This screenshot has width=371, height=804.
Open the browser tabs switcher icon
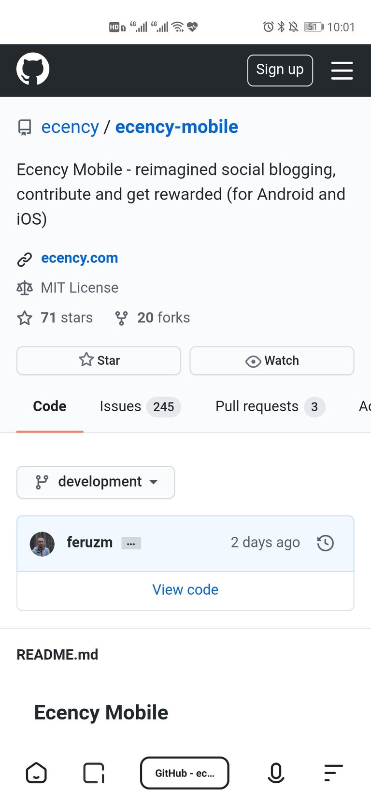click(94, 773)
